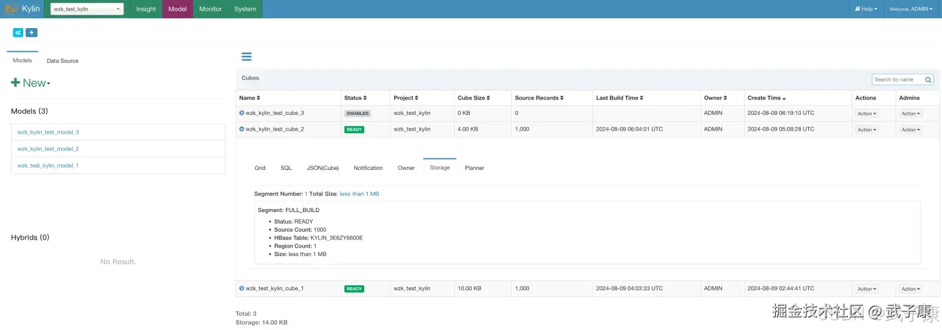The height and width of the screenshot is (330, 942).
Task: Expand the wzk_test_kylin_cube_1 row arrow
Action: click(x=242, y=288)
